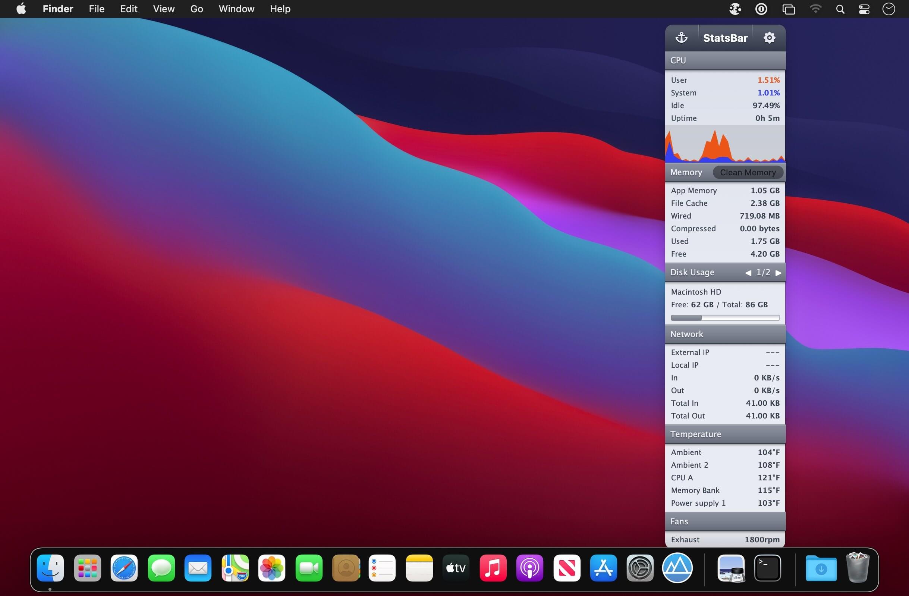Click the StatsBar anchor pin icon
This screenshot has height=596, width=909.
tap(681, 38)
